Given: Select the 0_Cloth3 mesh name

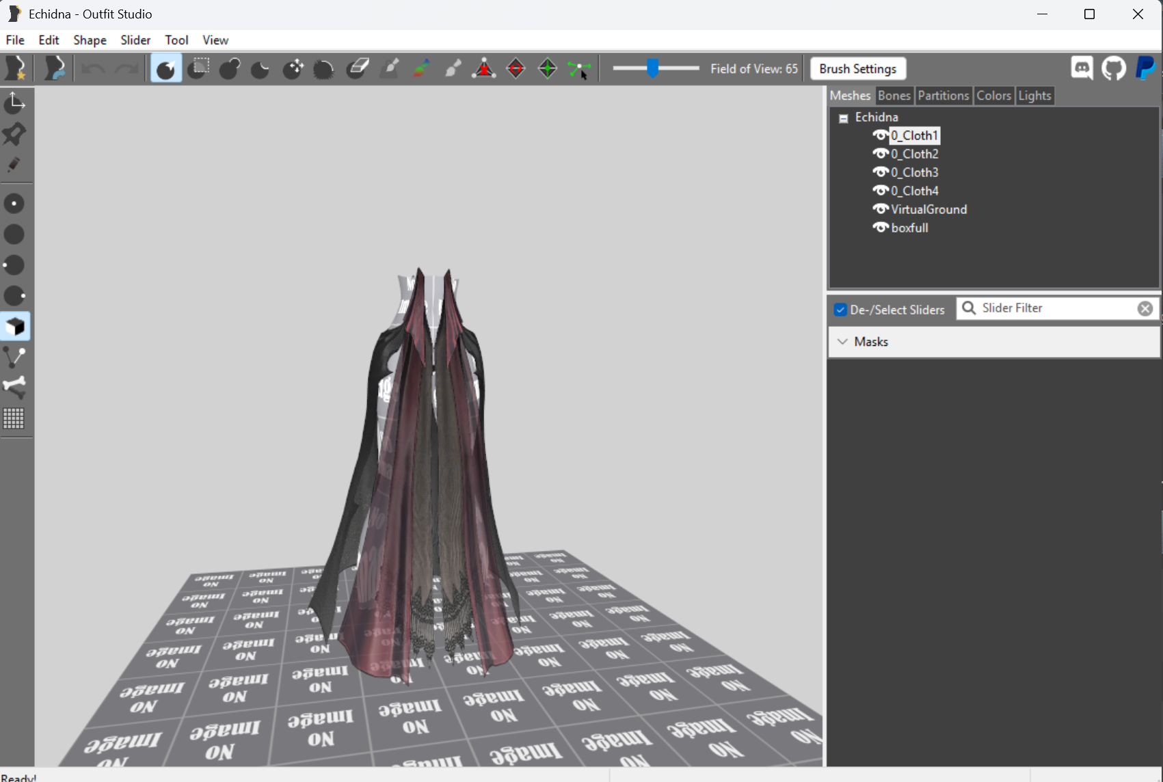Looking at the screenshot, I should [x=915, y=172].
